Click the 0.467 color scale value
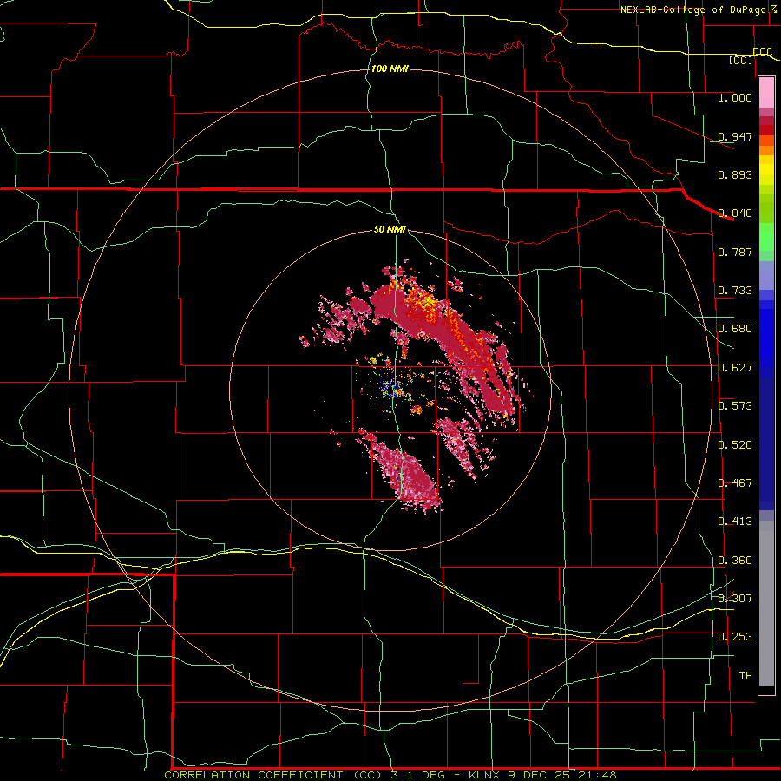 735,483
